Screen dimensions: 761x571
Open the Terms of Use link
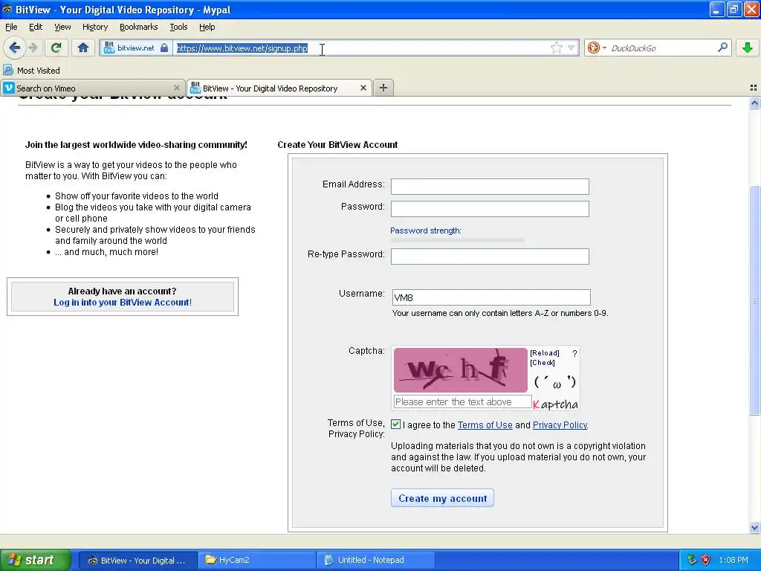click(485, 425)
